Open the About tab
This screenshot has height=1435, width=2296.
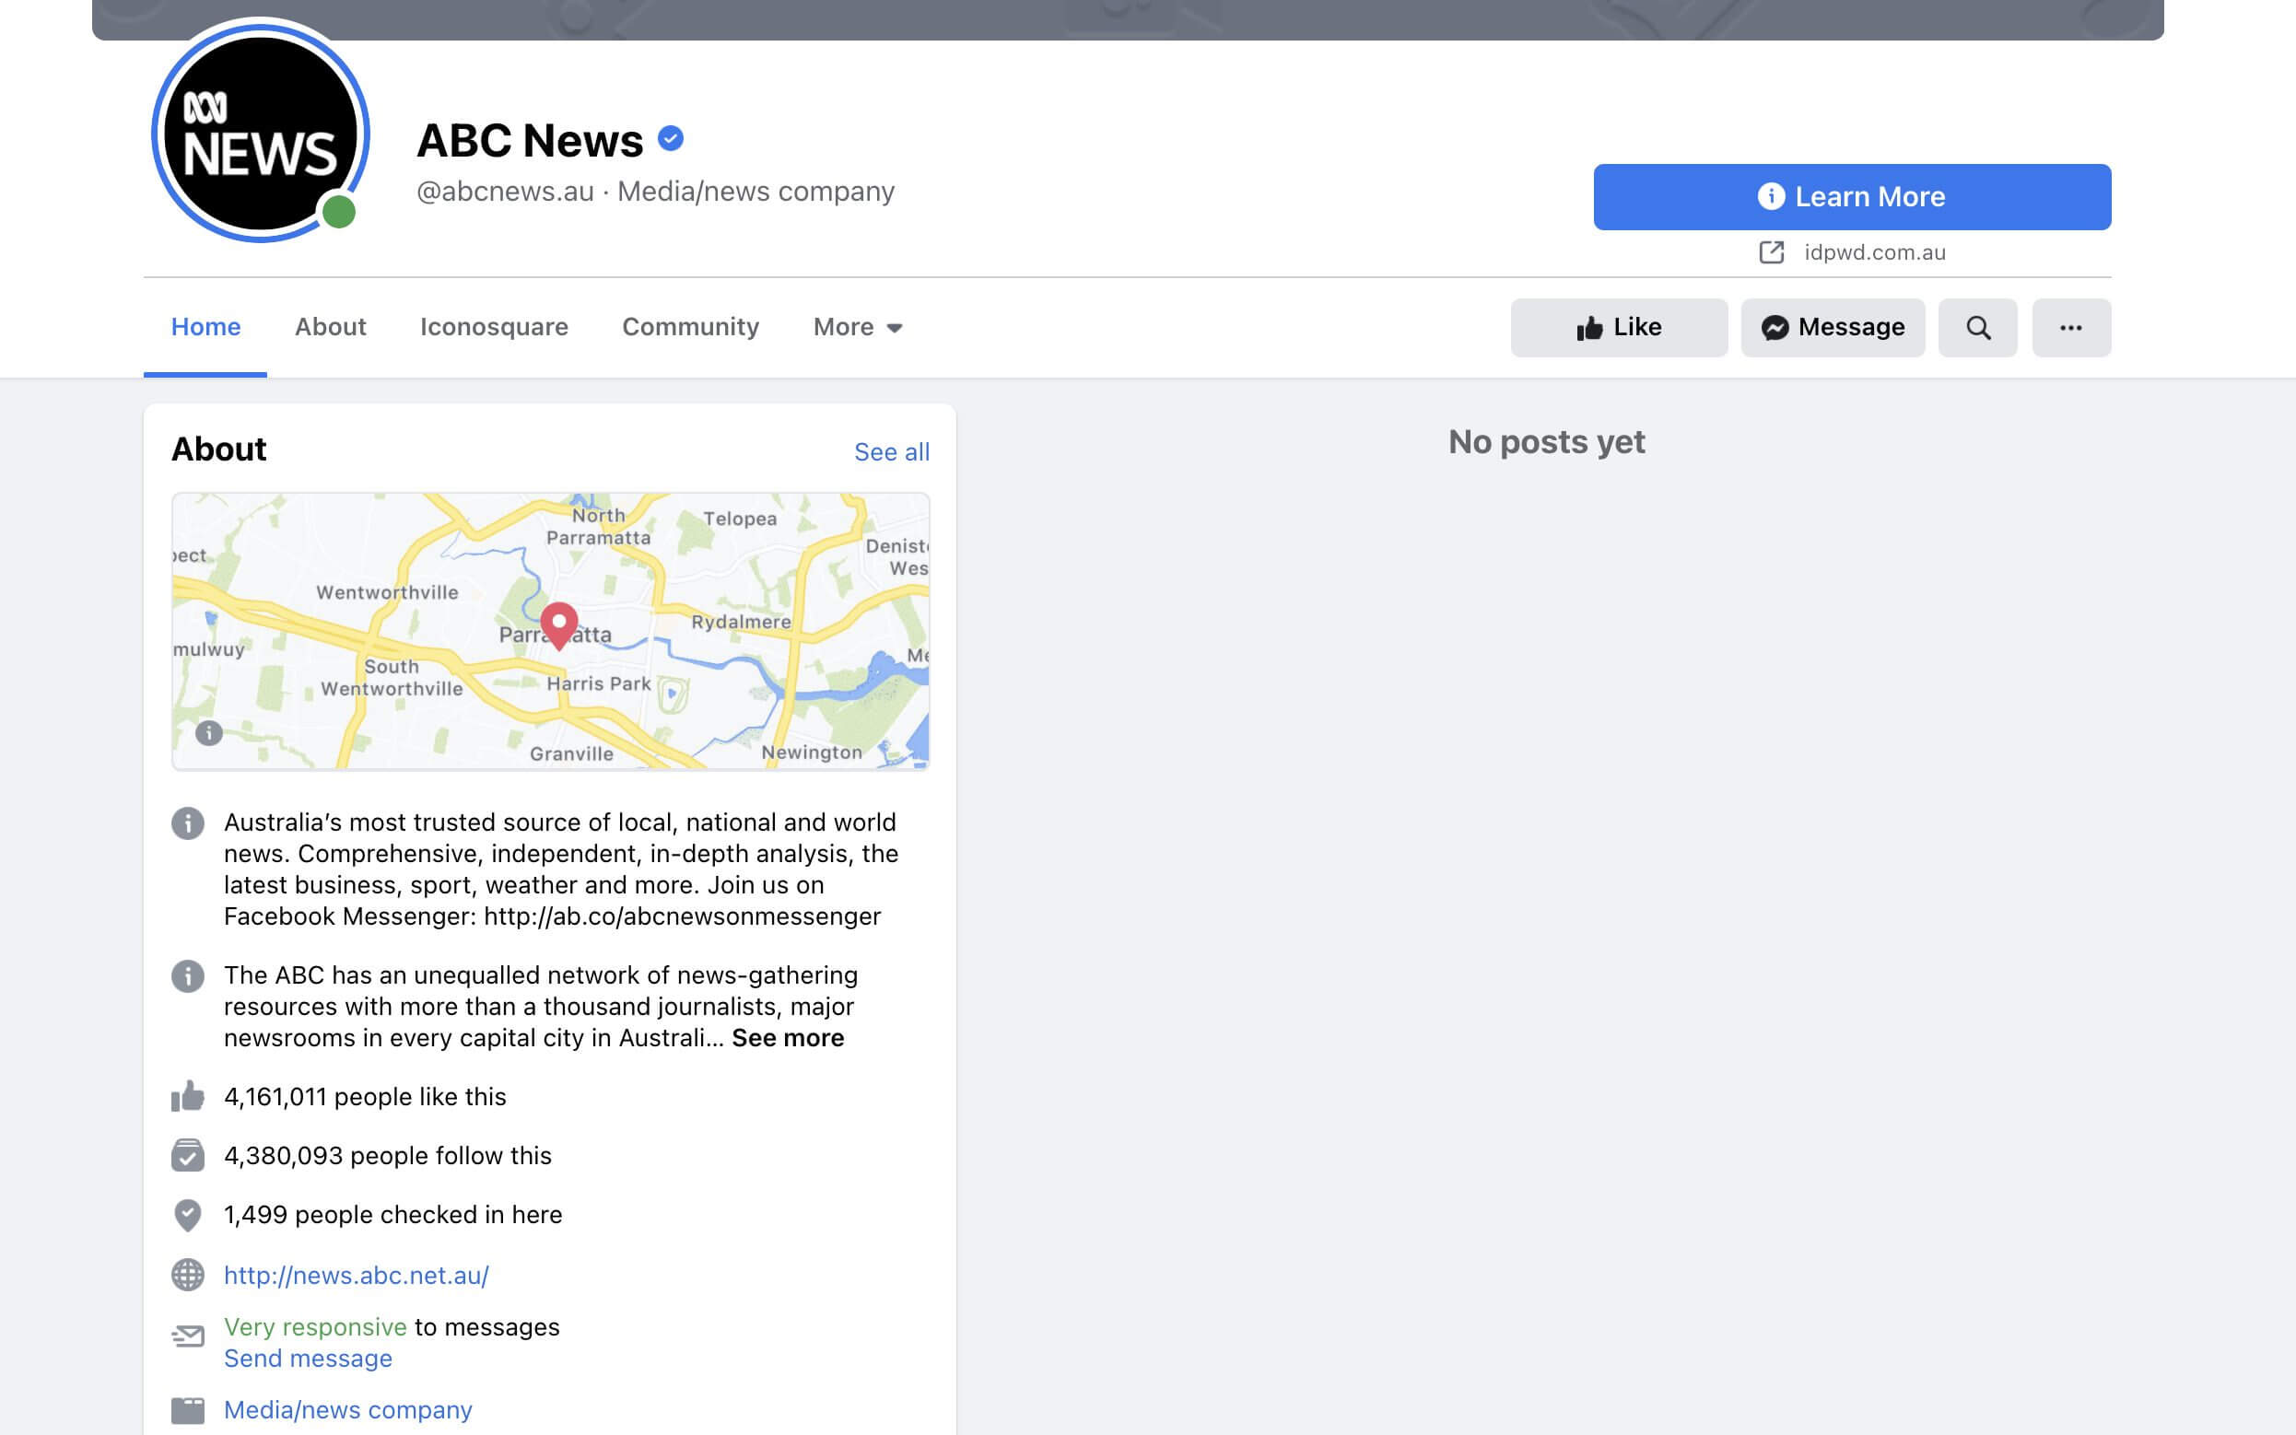(331, 327)
